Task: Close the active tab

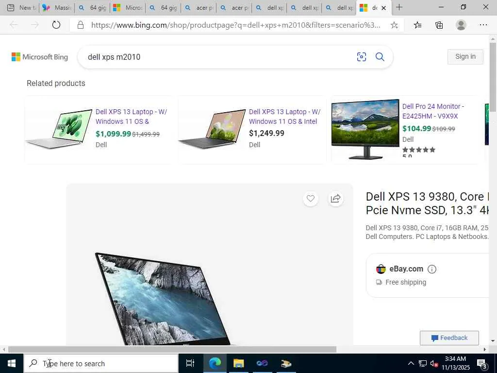Action: pos(383,8)
